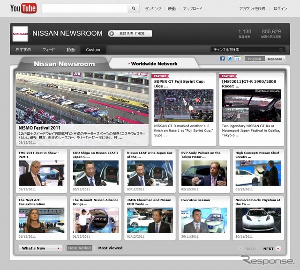Open High Concept: Nissan Chief video
Screen dimensions: 300x270
[x=258, y=173]
